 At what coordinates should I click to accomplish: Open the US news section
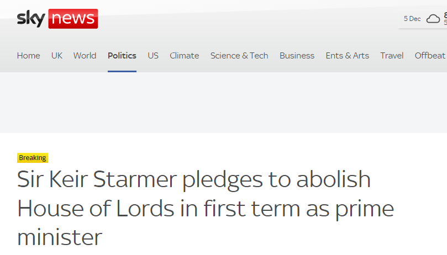(153, 56)
